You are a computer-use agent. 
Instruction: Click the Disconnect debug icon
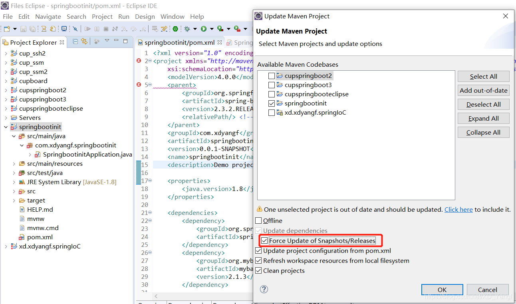click(x=115, y=29)
